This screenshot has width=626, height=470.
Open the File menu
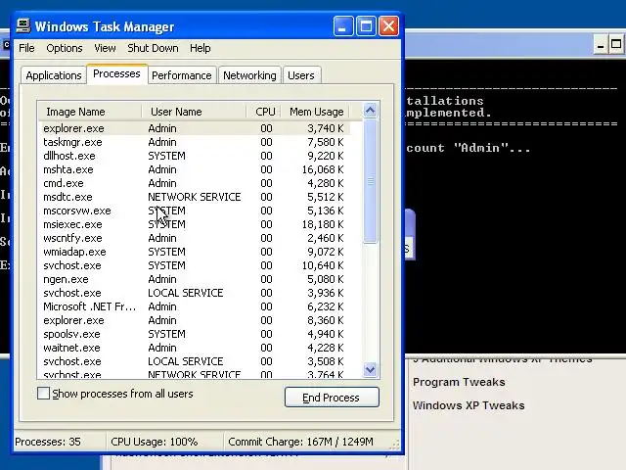[x=26, y=48]
